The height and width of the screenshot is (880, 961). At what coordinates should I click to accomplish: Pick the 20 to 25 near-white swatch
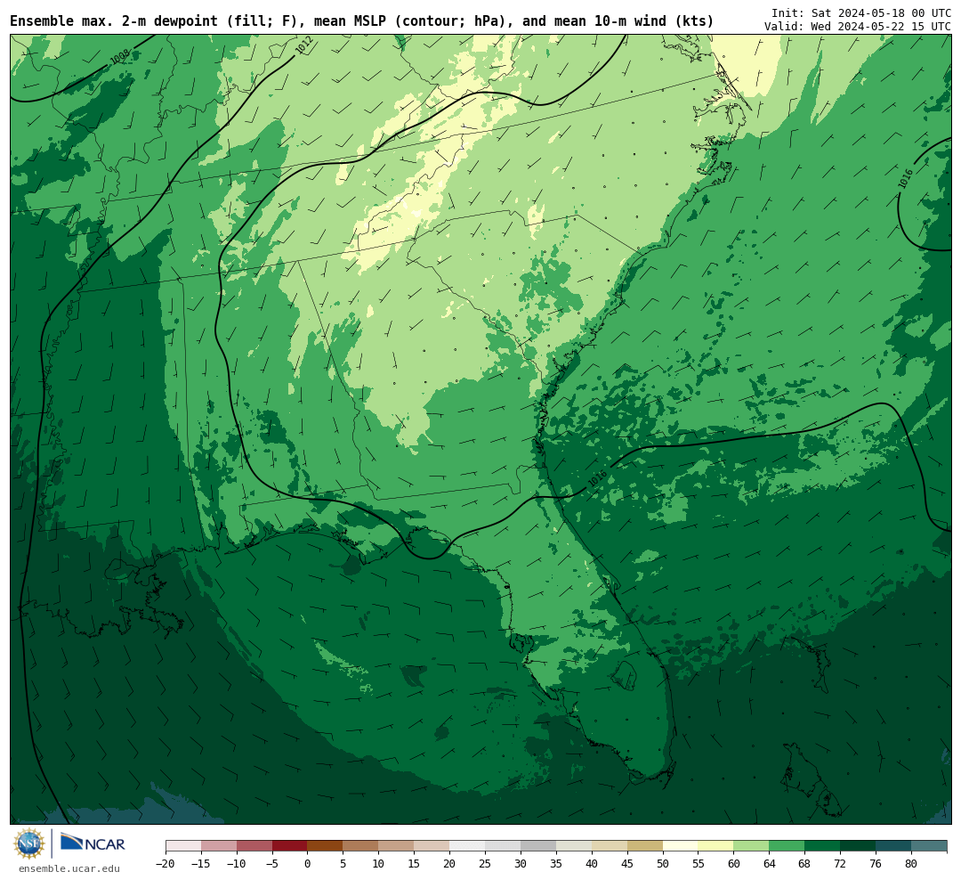468,846
